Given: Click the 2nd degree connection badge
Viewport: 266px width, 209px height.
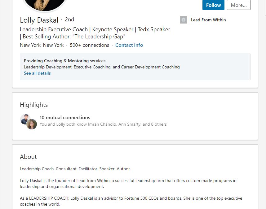Looking at the screenshot, I should pos(69,20).
